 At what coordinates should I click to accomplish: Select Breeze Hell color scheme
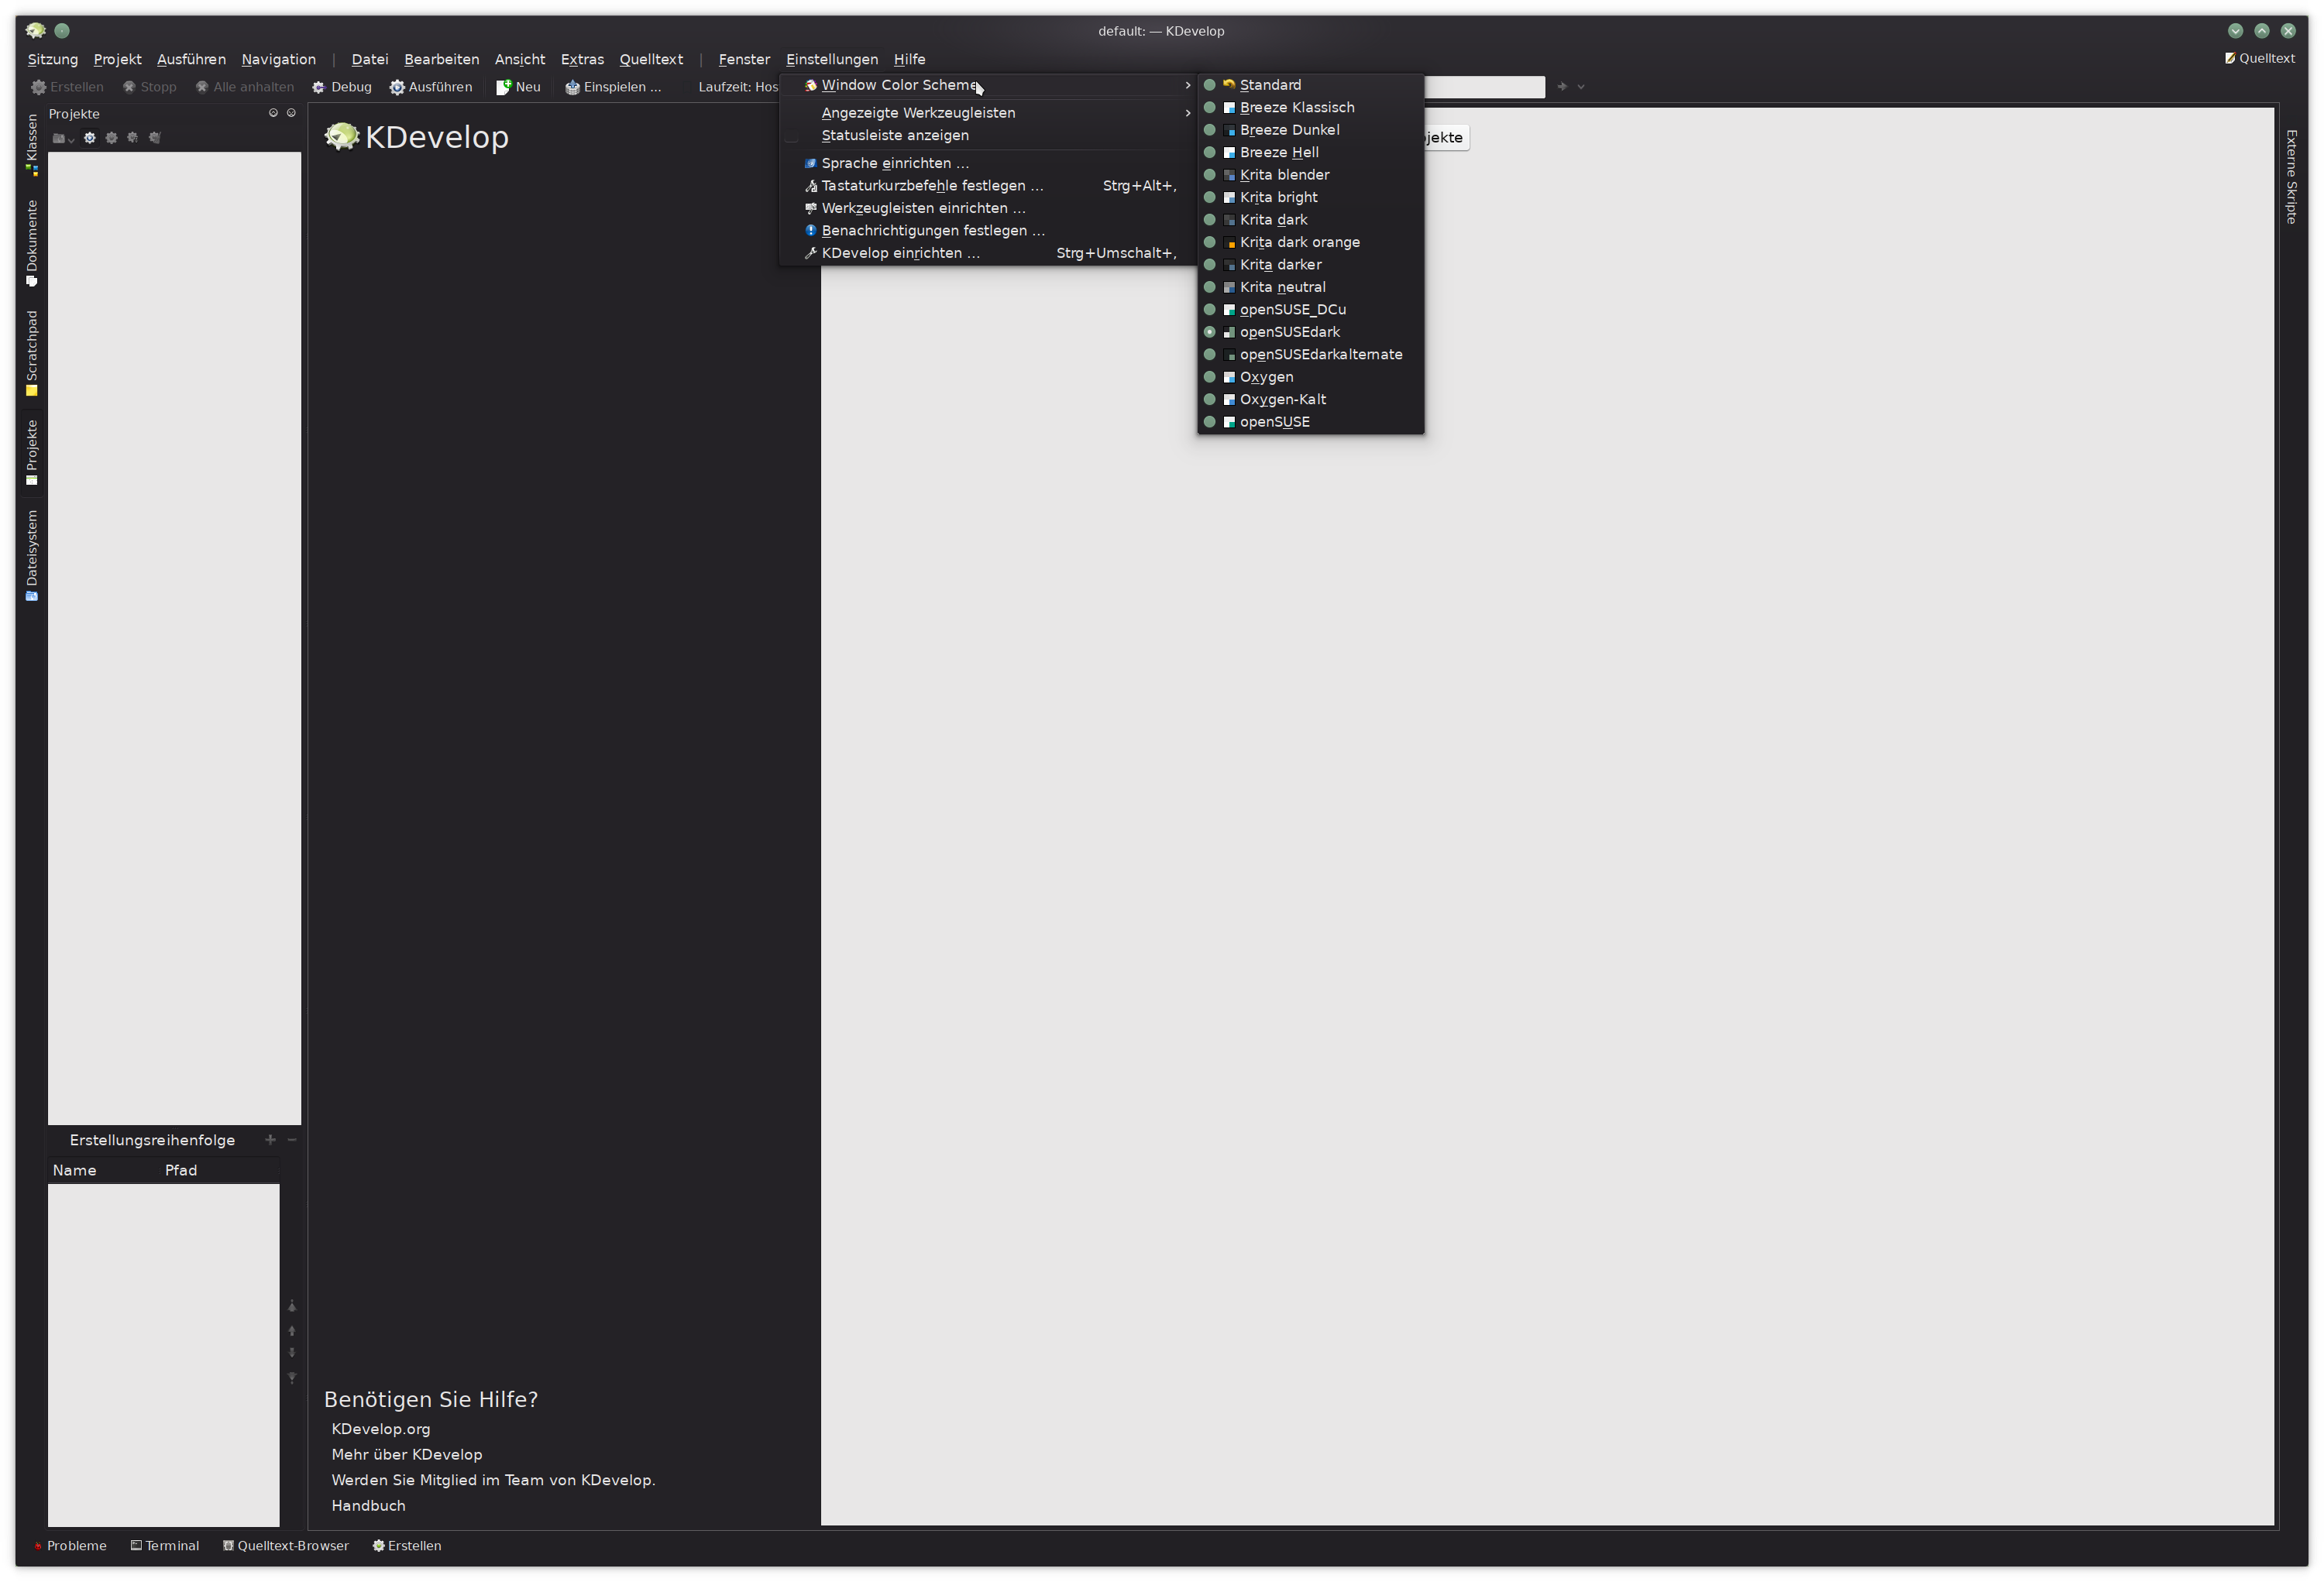[x=1310, y=152]
